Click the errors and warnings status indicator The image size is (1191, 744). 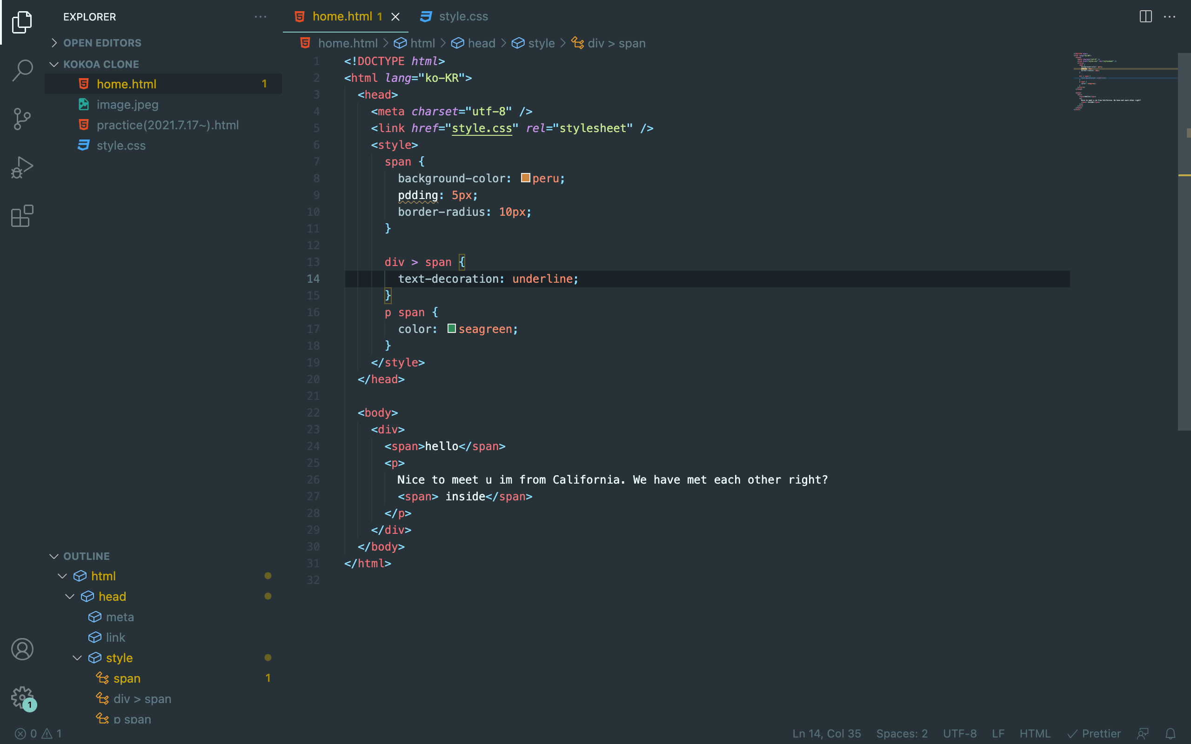(38, 734)
